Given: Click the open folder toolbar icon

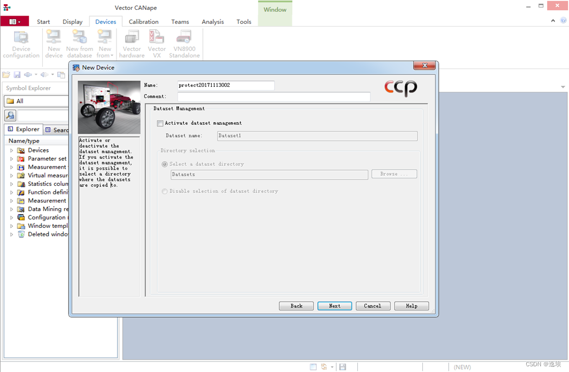Looking at the screenshot, I should (x=6, y=75).
